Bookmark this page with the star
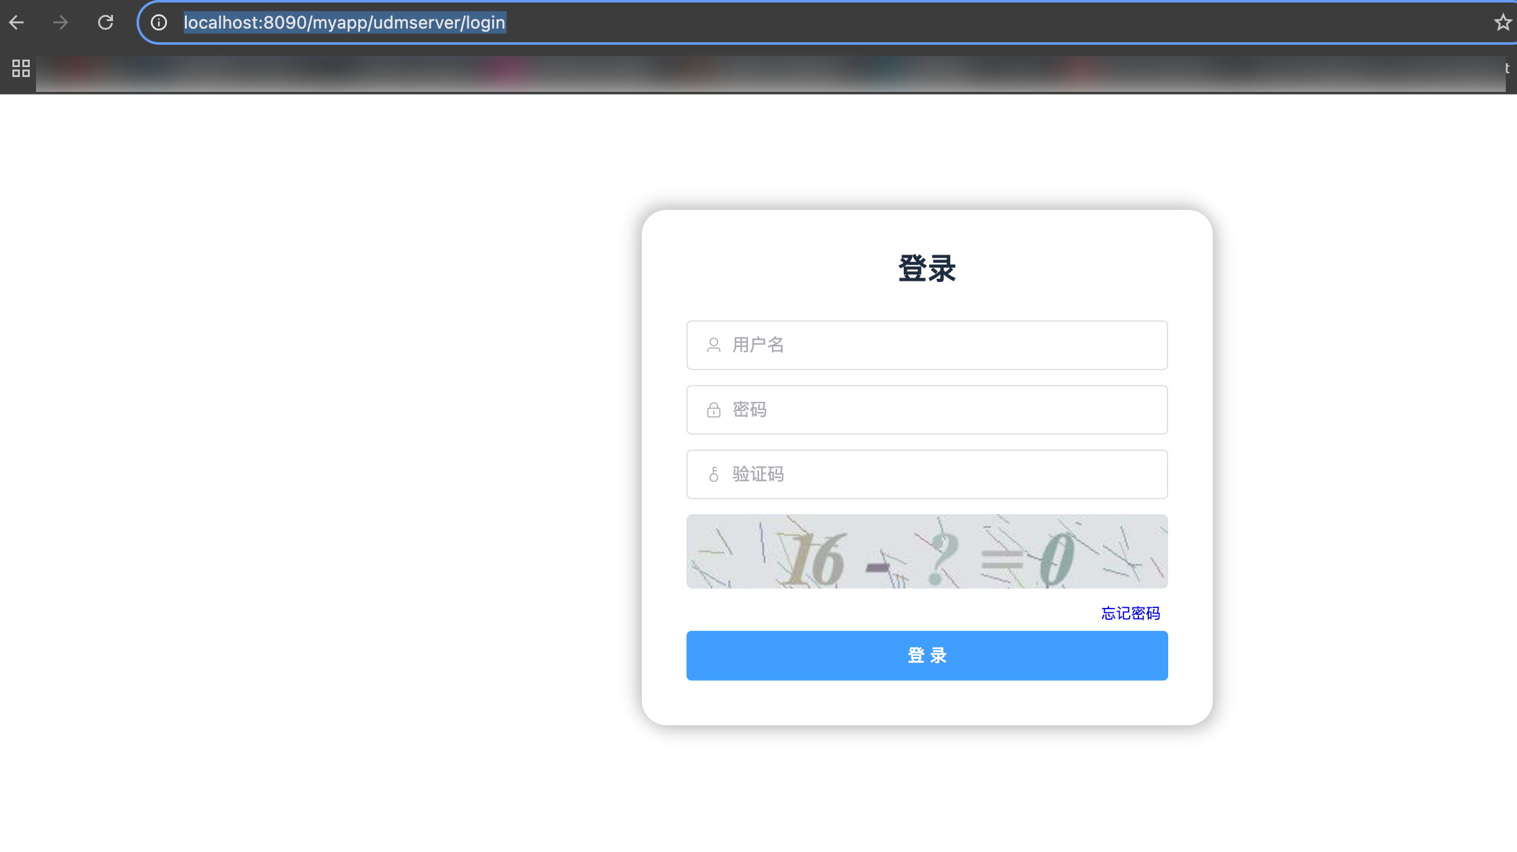This screenshot has height=852, width=1517. point(1502,23)
